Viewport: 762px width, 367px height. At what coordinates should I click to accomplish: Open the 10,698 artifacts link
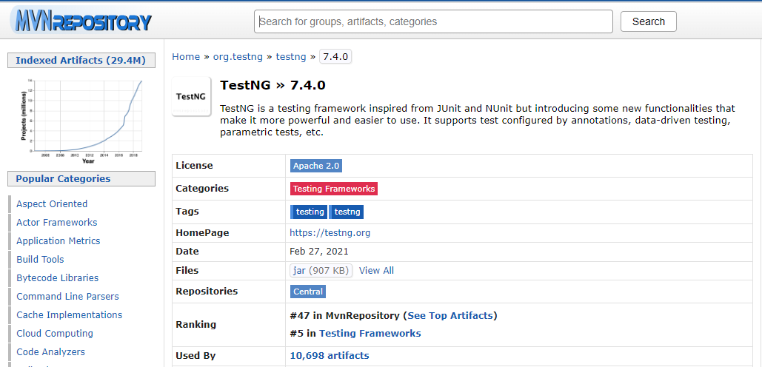pyautogui.click(x=330, y=355)
